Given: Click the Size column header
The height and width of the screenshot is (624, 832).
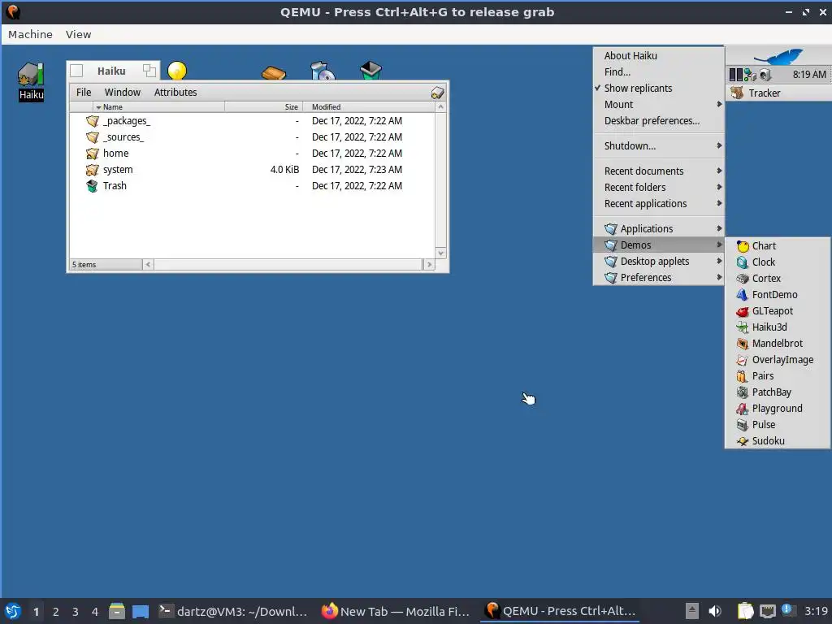Looking at the screenshot, I should point(264,106).
